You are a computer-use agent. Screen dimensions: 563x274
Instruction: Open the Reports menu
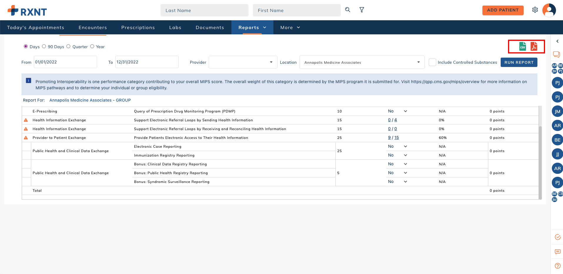click(252, 27)
